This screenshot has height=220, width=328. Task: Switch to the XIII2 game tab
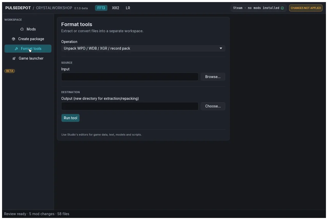pos(116,8)
